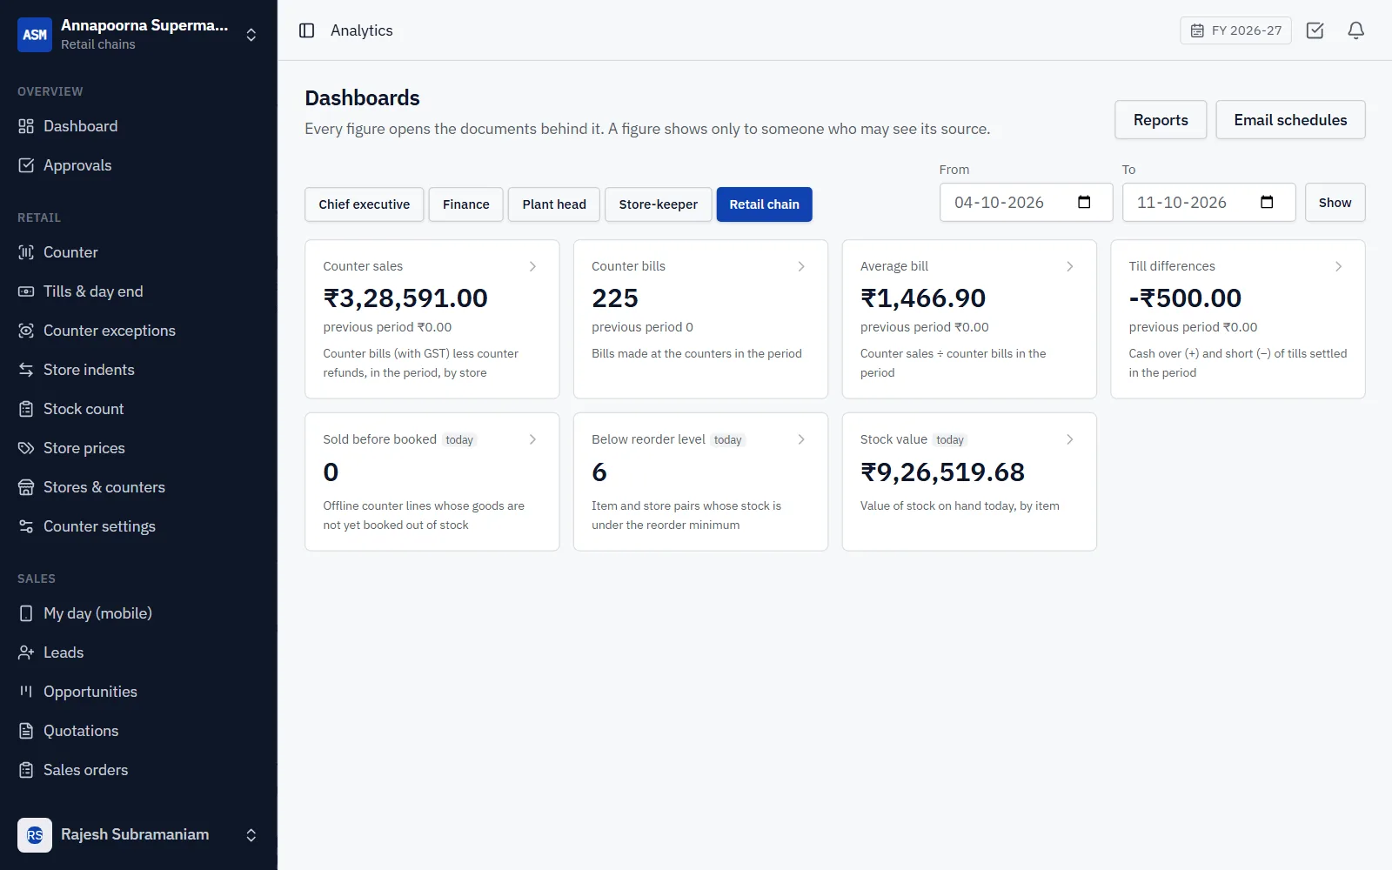The image size is (1392, 870).
Task: Click the From date field 04-10-2026
Action: pyautogui.click(x=1026, y=203)
